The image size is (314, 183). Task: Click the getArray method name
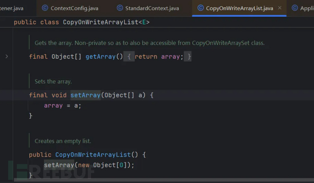pos(104,56)
